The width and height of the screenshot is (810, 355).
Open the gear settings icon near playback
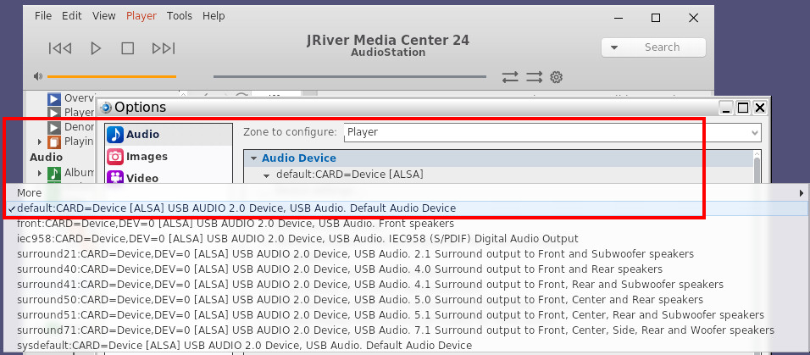point(556,77)
